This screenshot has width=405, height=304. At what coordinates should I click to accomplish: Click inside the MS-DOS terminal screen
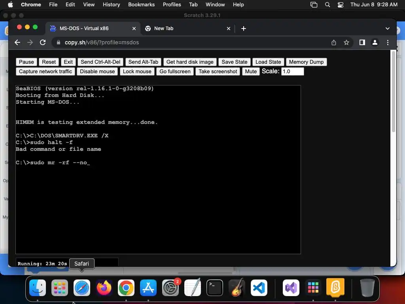(x=158, y=169)
